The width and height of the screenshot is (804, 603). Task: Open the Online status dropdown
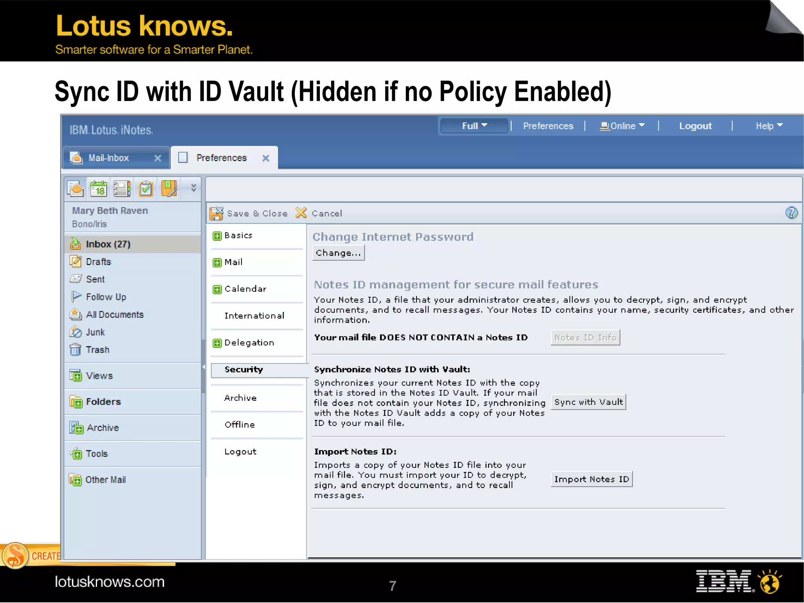pyautogui.click(x=622, y=126)
